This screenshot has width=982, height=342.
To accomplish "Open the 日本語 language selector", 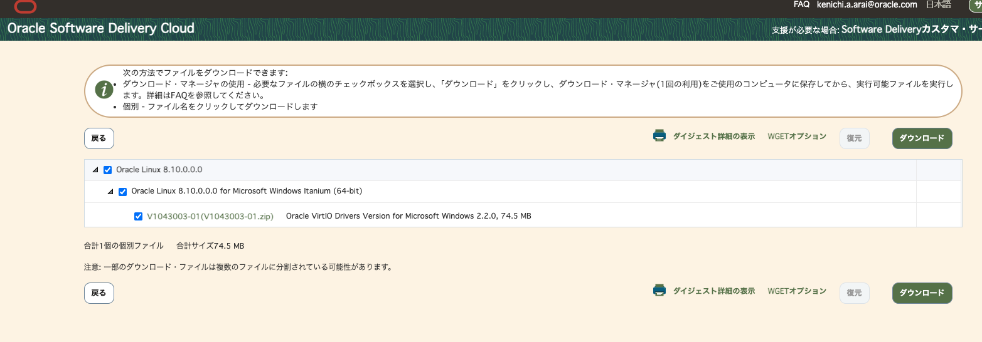I will 938,4.
